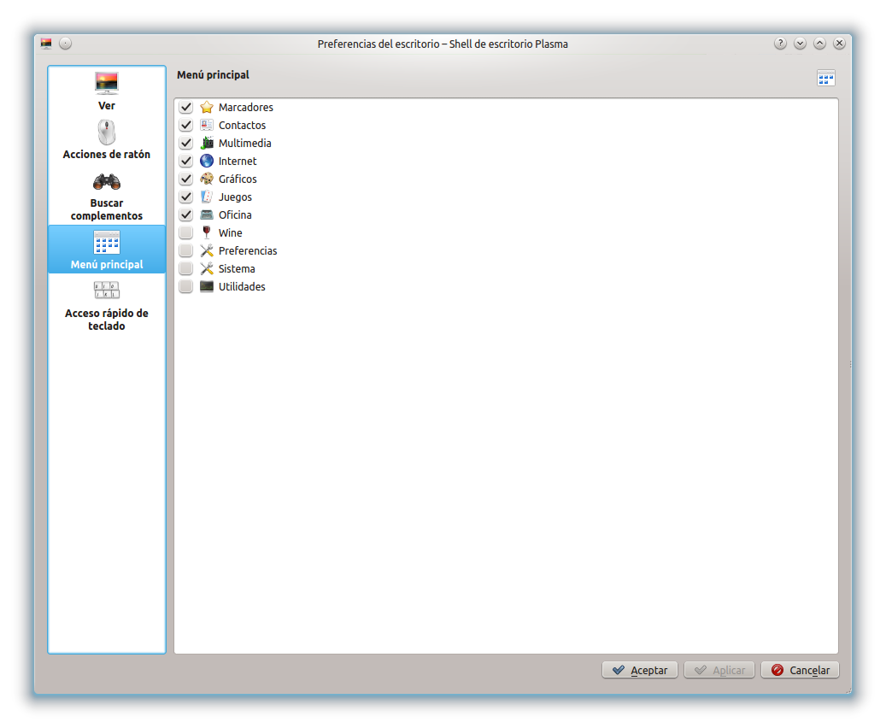The image size is (886, 728).
Task: Switch to the Menú principal page
Action: point(107,250)
